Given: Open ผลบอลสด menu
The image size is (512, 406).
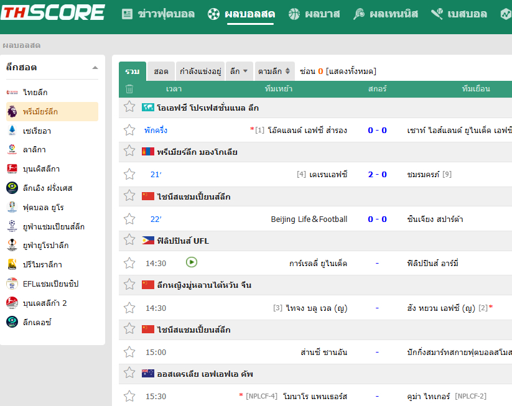Looking at the screenshot, I should click(x=250, y=14).
